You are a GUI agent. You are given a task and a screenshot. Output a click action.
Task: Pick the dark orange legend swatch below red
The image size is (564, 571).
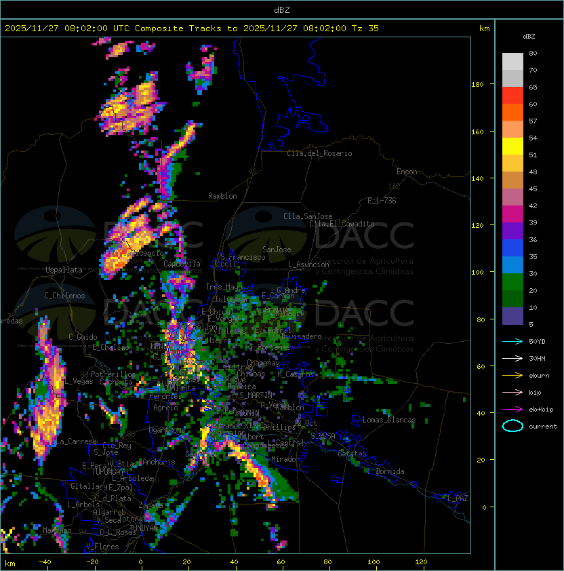click(512, 112)
